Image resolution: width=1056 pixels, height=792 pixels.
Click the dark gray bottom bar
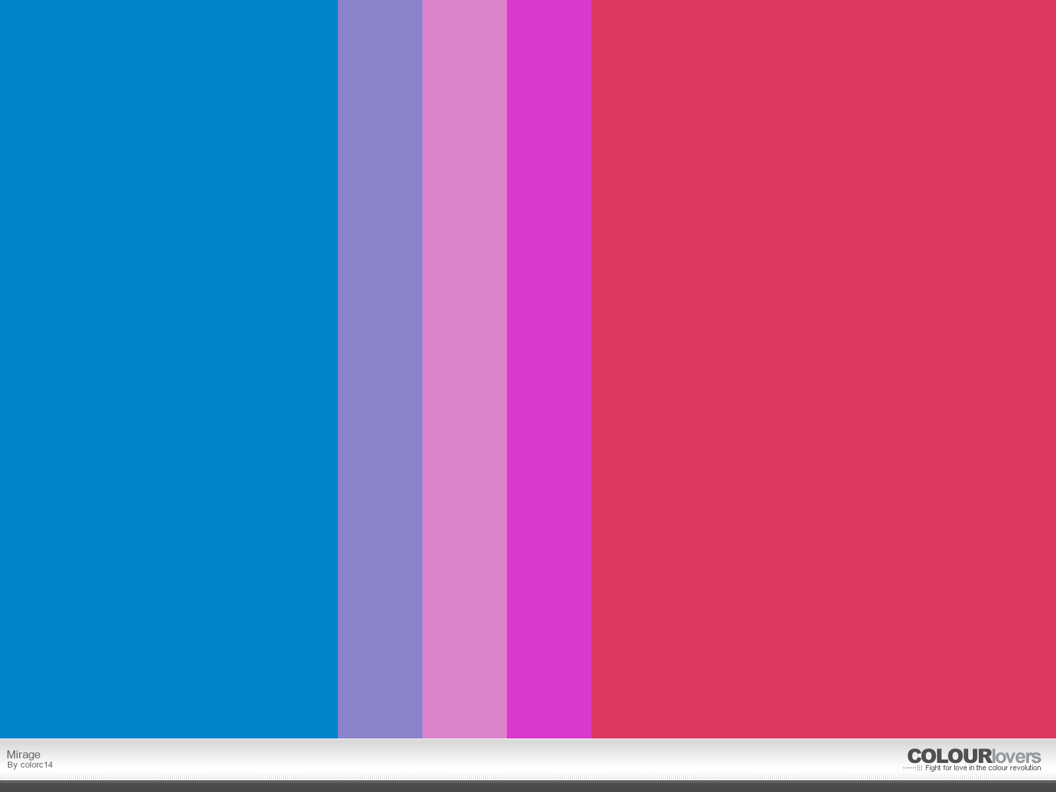point(528,786)
